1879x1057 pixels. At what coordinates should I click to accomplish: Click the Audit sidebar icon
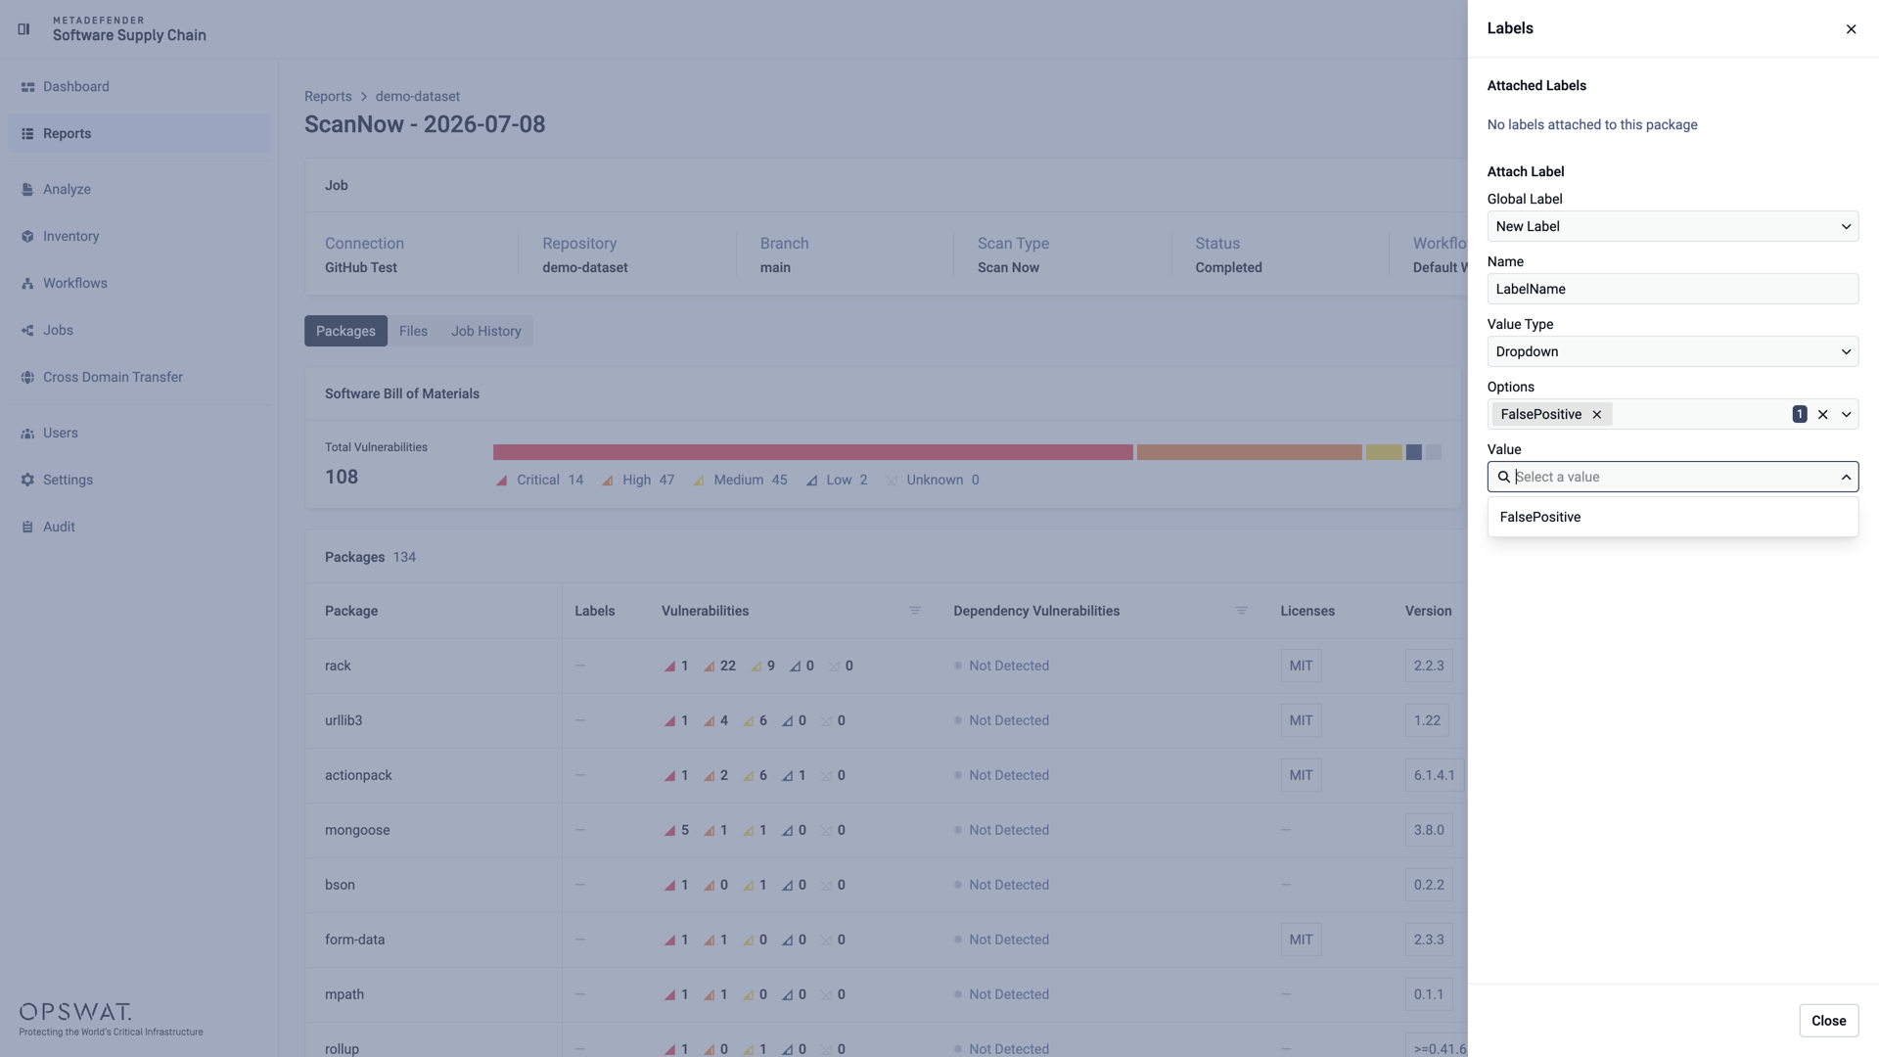pyautogui.click(x=27, y=528)
